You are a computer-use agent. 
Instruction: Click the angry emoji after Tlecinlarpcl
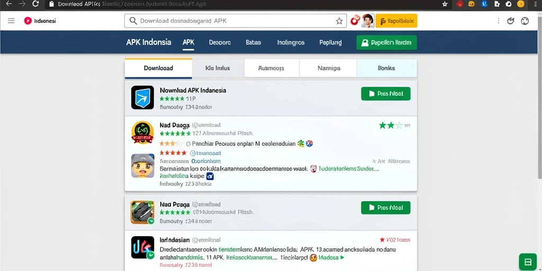click(x=313, y=258)
